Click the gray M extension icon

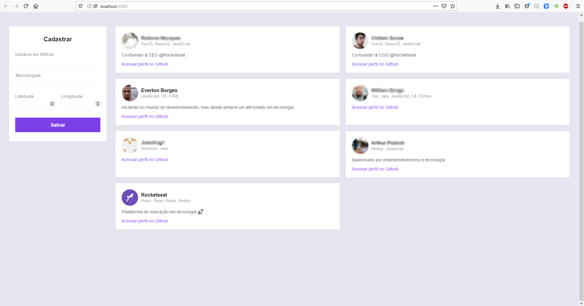[x=537, y=6]
